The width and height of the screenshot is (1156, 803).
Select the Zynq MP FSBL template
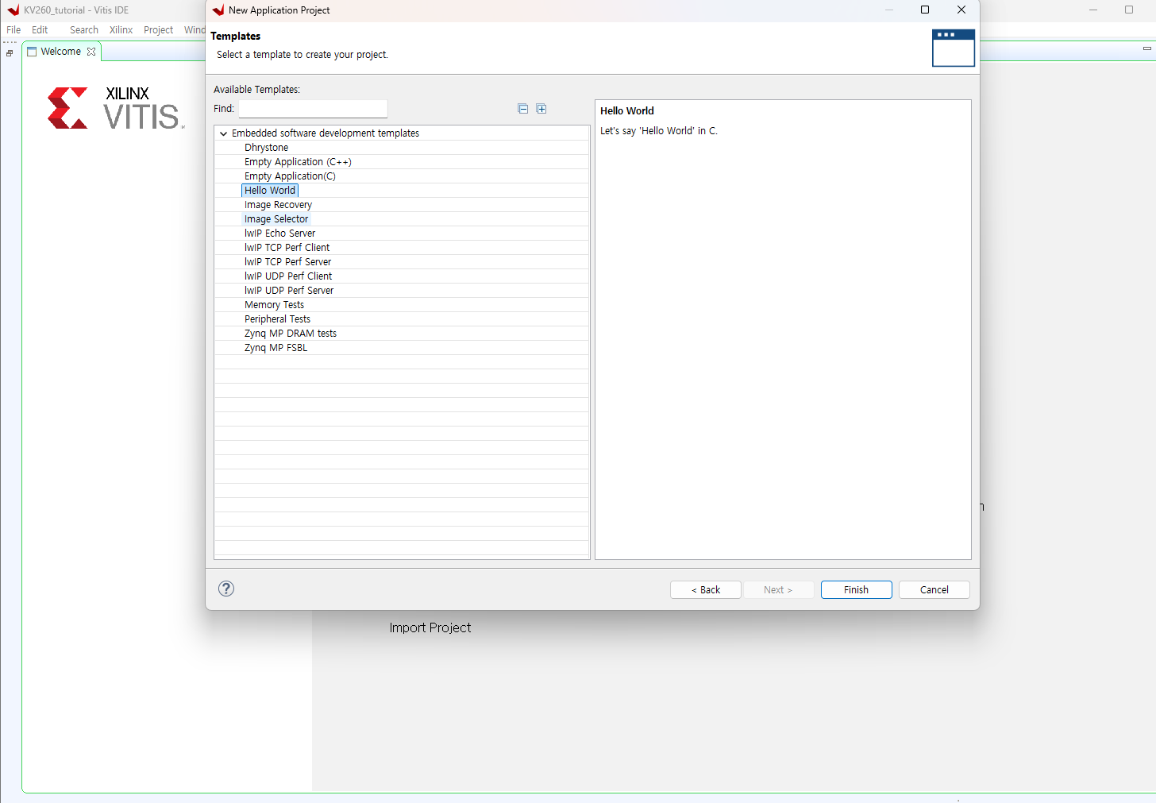click(x=276, y=348)
